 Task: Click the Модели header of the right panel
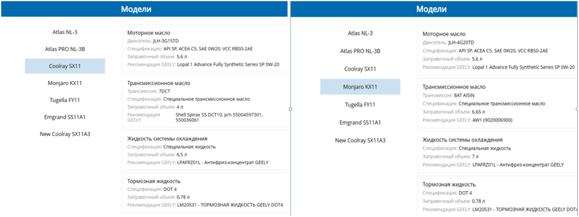click(432, 9)
